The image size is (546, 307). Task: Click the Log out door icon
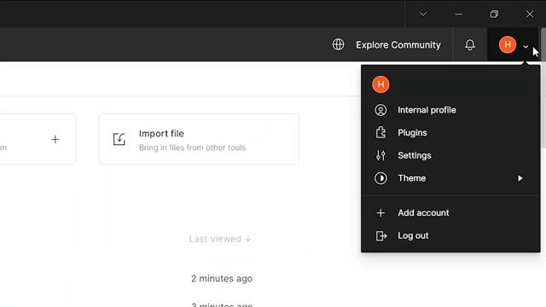pos(381,236)
